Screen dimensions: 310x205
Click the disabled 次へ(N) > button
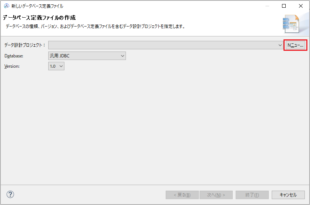point(216,195)
